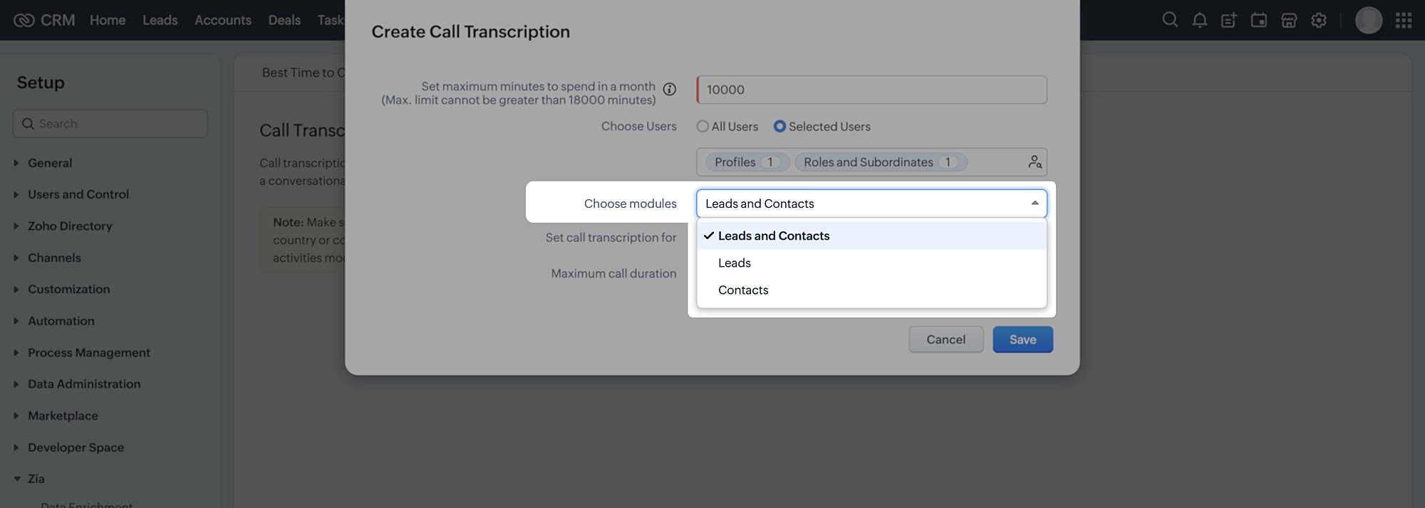The width and height of the screenshot is (1425, 508).
Task: Expand Users and Control in sidebar
Action: [78, 194]
